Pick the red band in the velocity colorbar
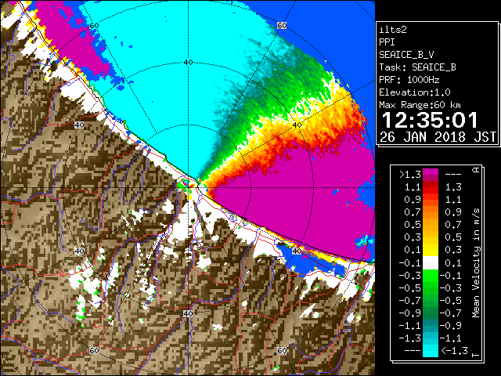Screen dimensions: 501x376 [431, 190]
